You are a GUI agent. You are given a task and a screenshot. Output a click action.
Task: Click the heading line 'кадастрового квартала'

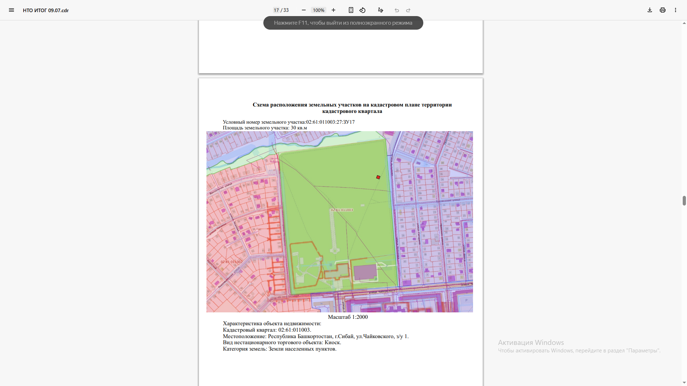[x=352, y=111]
